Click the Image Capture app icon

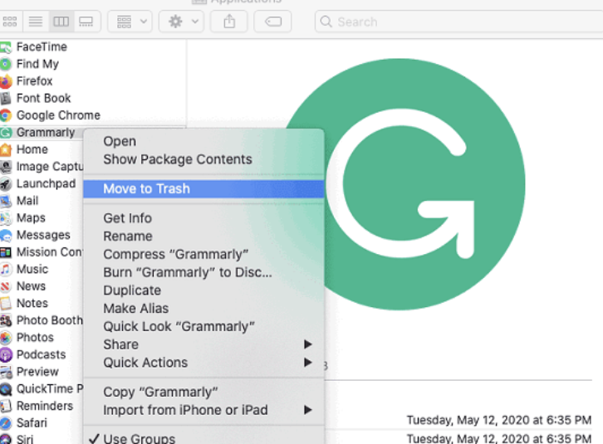click(x=6, y=167)
